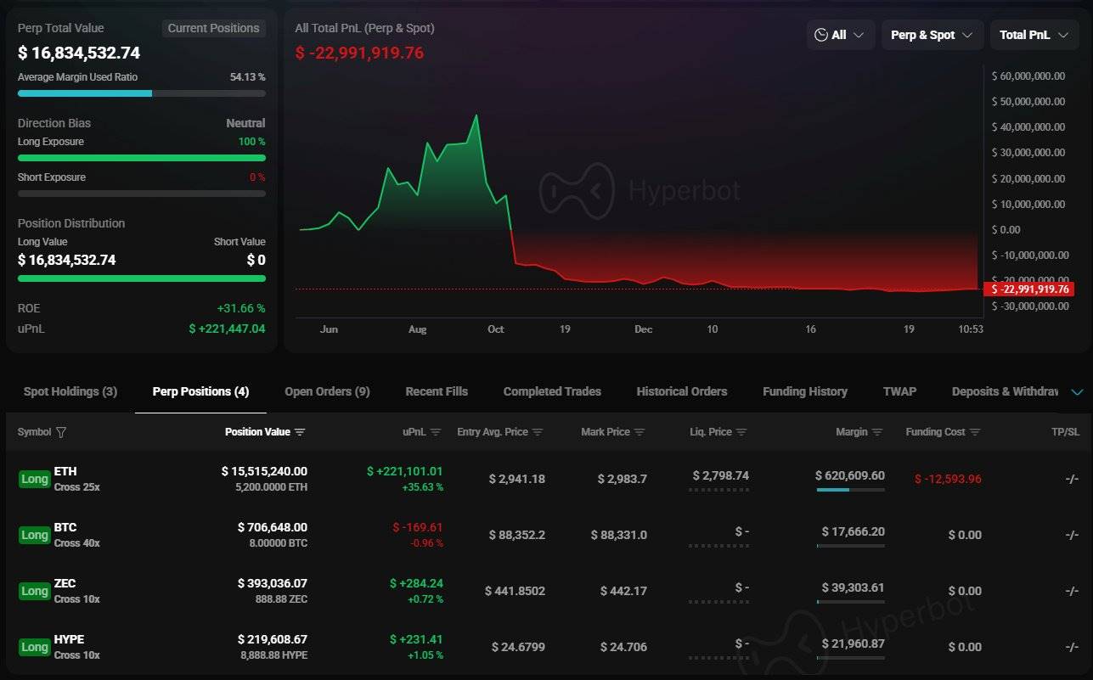Sort by Entry Avg. Price icon
Viewport: 1093px width, 680px height.
tap(538, 432)
